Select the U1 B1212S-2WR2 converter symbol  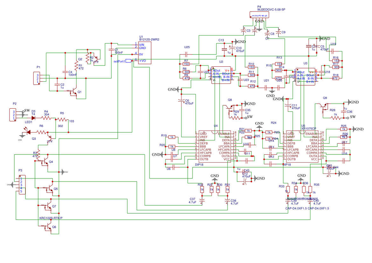145,52
